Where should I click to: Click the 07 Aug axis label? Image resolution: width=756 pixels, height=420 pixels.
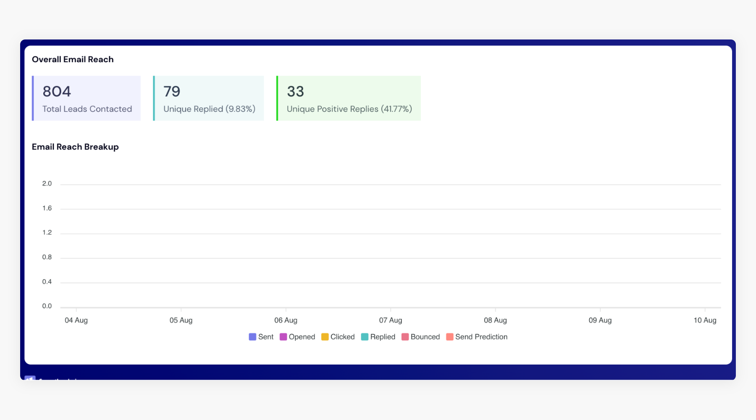point(391,320)
